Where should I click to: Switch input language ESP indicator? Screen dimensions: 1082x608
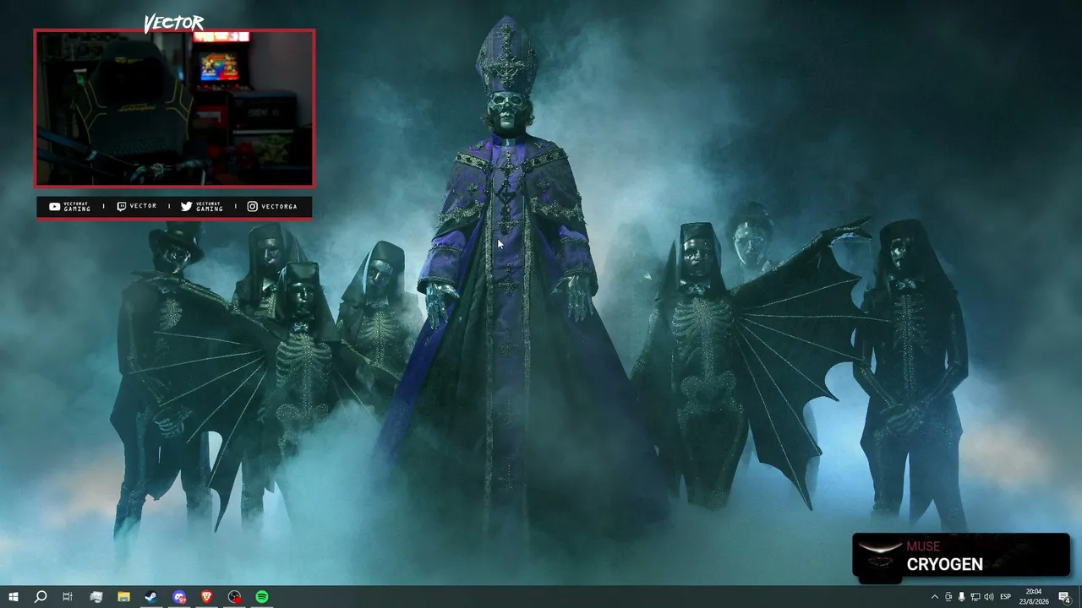[x=1006, y=597]
